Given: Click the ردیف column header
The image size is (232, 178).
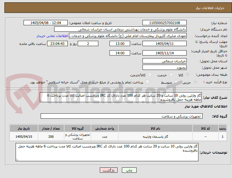Looking at the screenshot, I should tap(222, 128).
